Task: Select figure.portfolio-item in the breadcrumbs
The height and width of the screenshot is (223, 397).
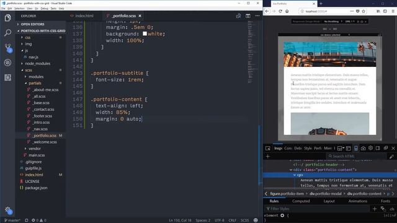Action: [x=287, y=194]
